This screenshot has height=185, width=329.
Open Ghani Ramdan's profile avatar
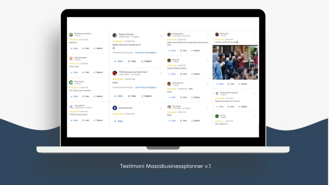point(114,108)
